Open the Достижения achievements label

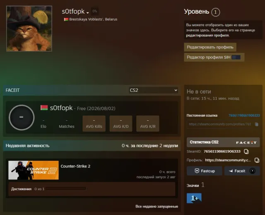tap(21, 189)
